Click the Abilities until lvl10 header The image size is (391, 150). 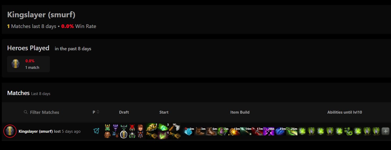tap(345, 112)
